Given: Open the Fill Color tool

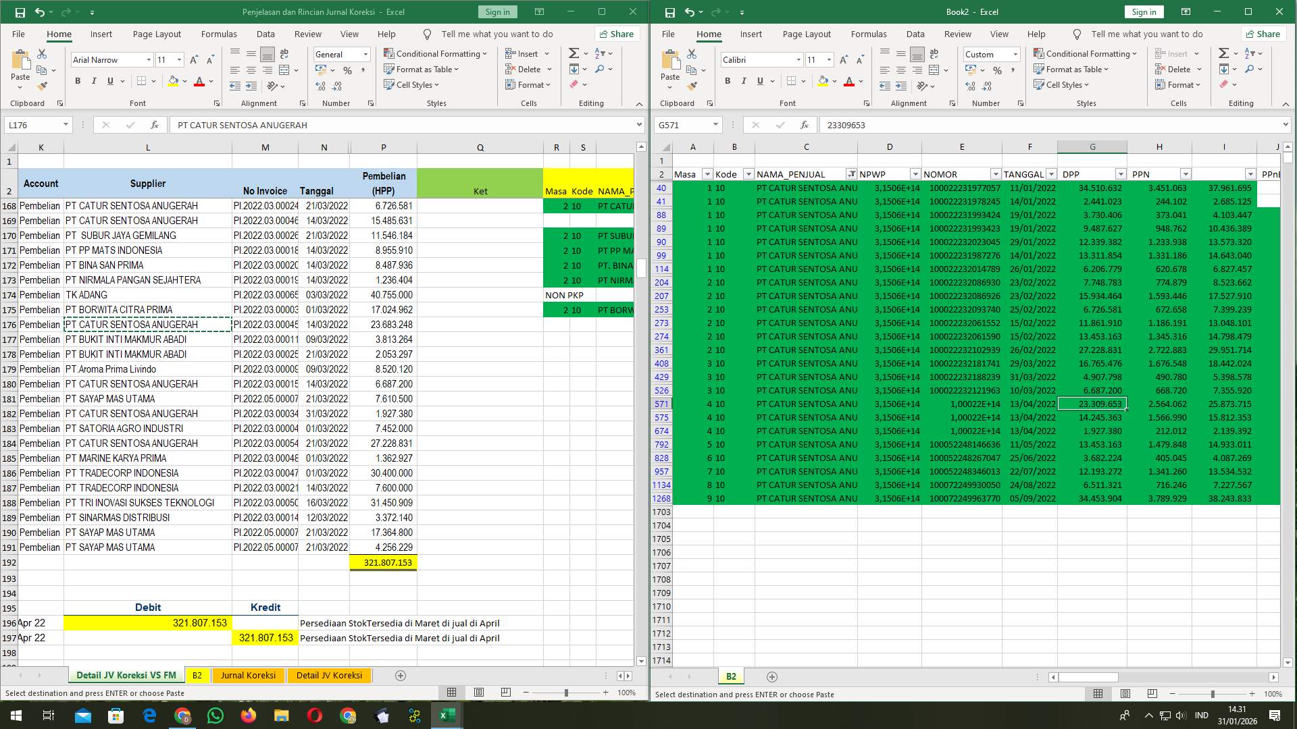Looking at the screenshot, I should tap(174, 81).
